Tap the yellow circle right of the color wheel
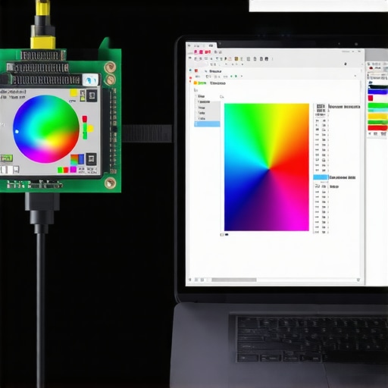 (90, 129)
